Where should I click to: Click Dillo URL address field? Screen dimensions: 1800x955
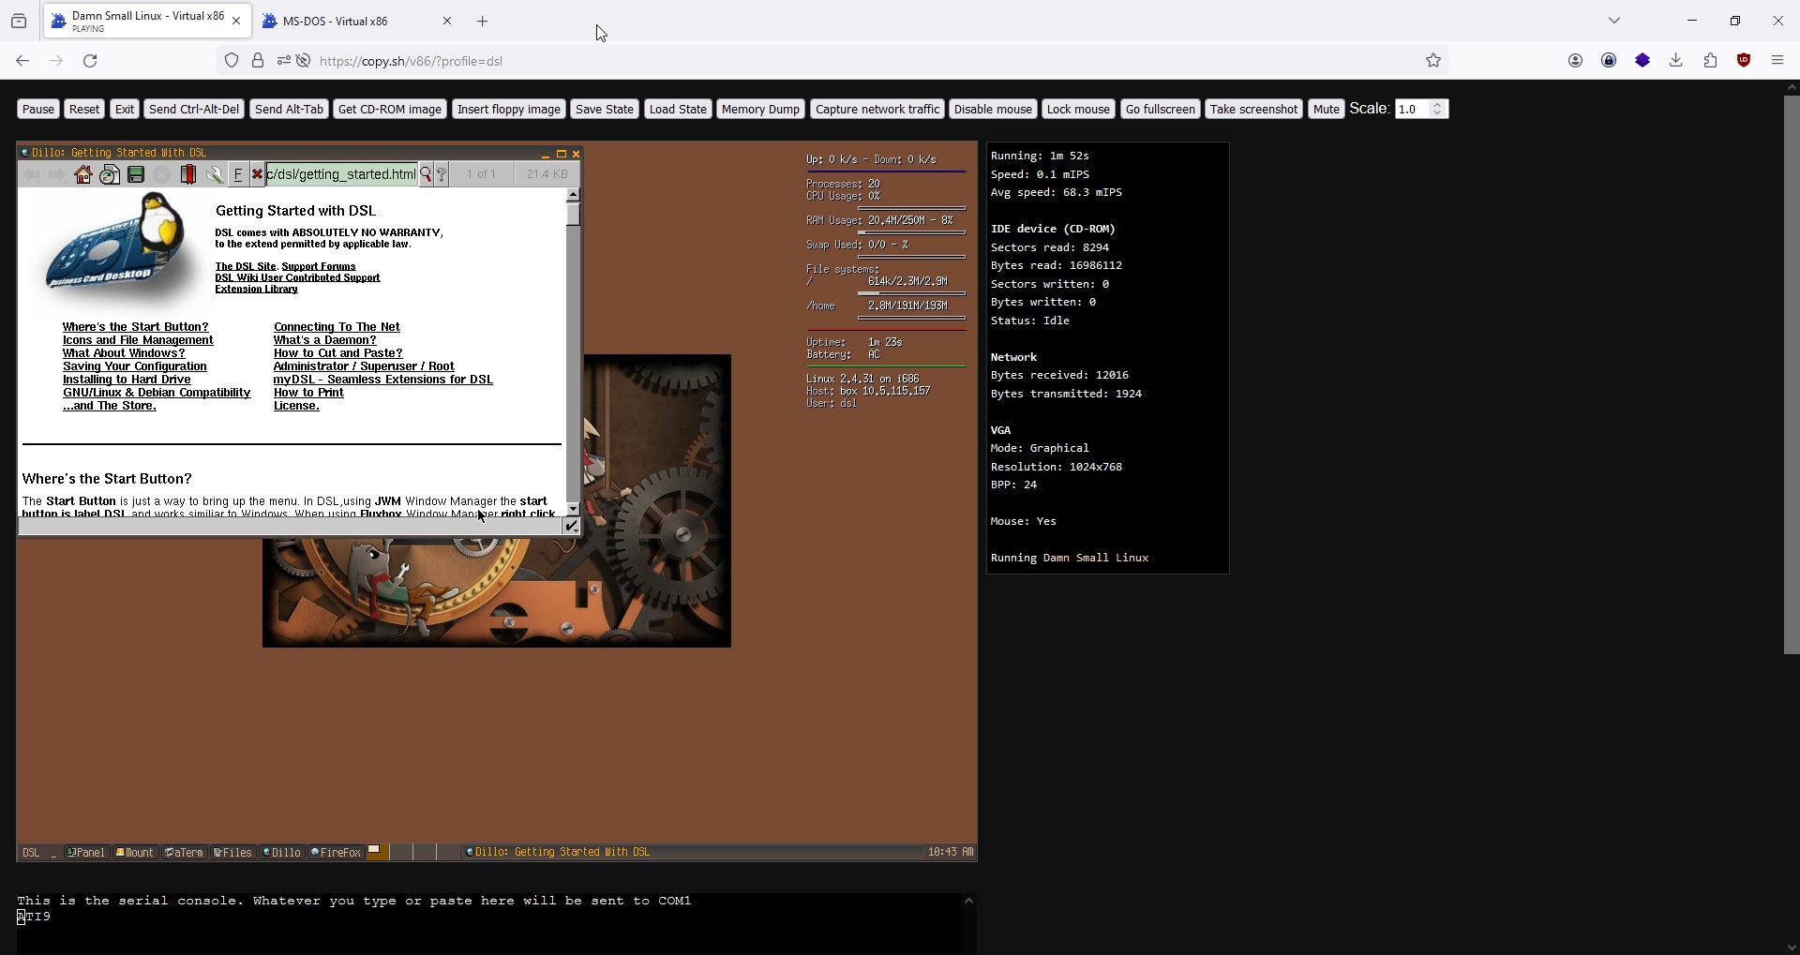click(x=341, y=174)
